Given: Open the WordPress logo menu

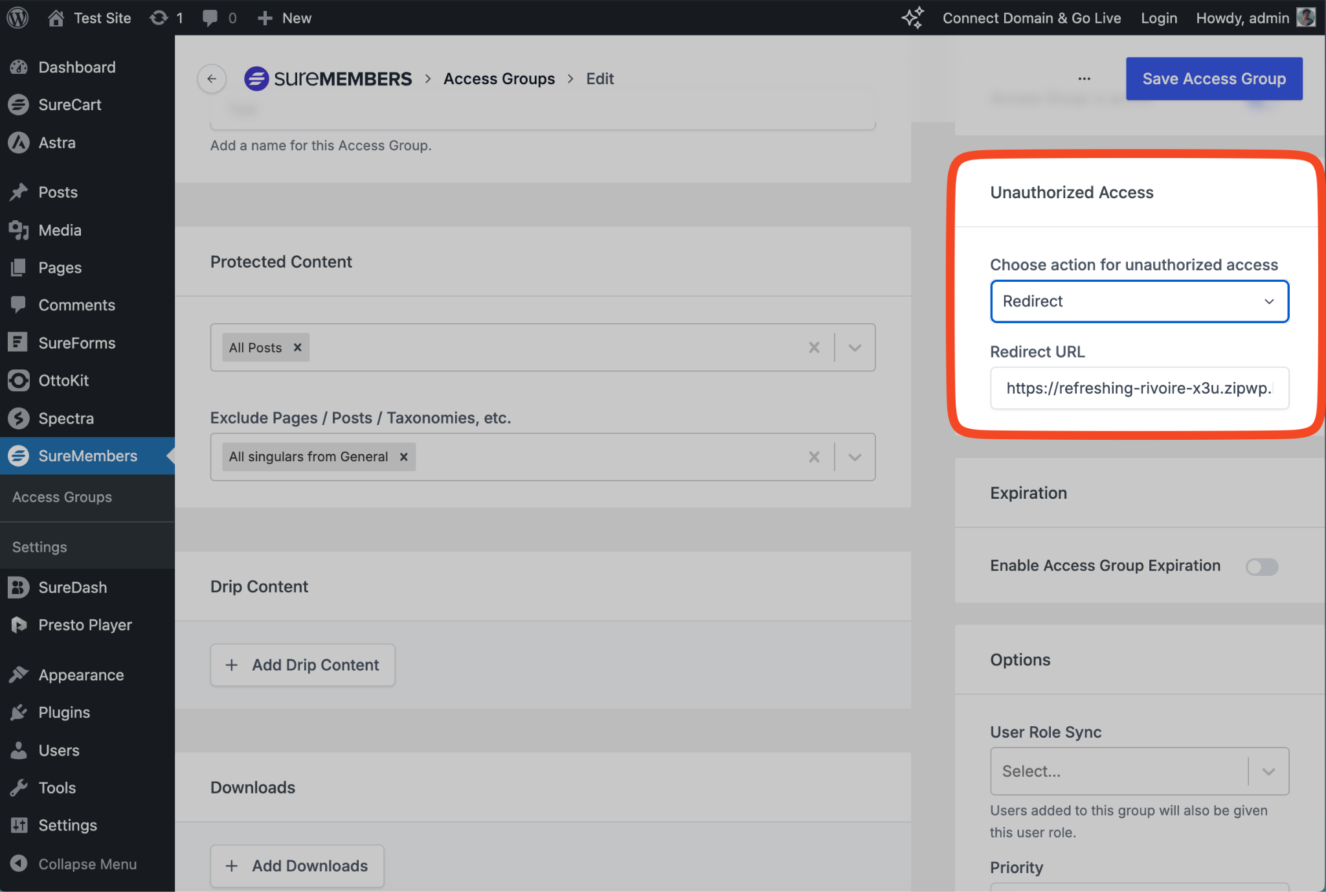Looking at the screenshot, I should pos(17,17).
